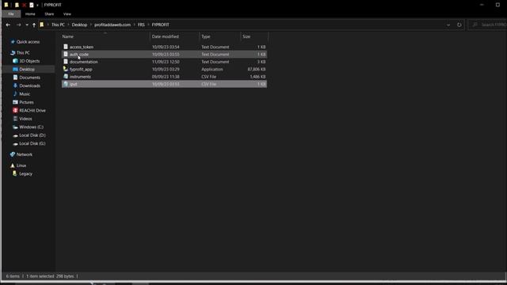This screenshot has height=285, width=507.
Task: Click the Downloads arrow icon in the sidebar
Action: (15, 85)
